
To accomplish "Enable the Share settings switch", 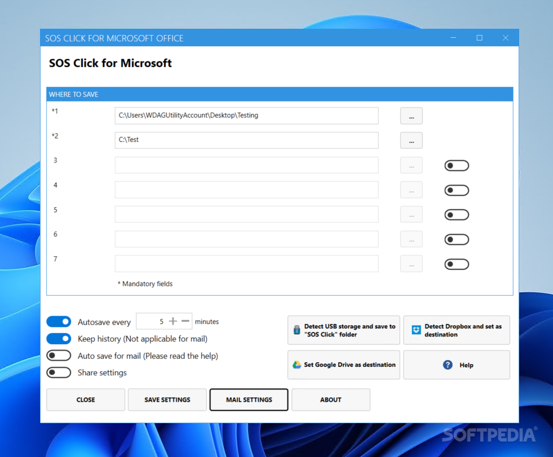I will tap(59, 372).
